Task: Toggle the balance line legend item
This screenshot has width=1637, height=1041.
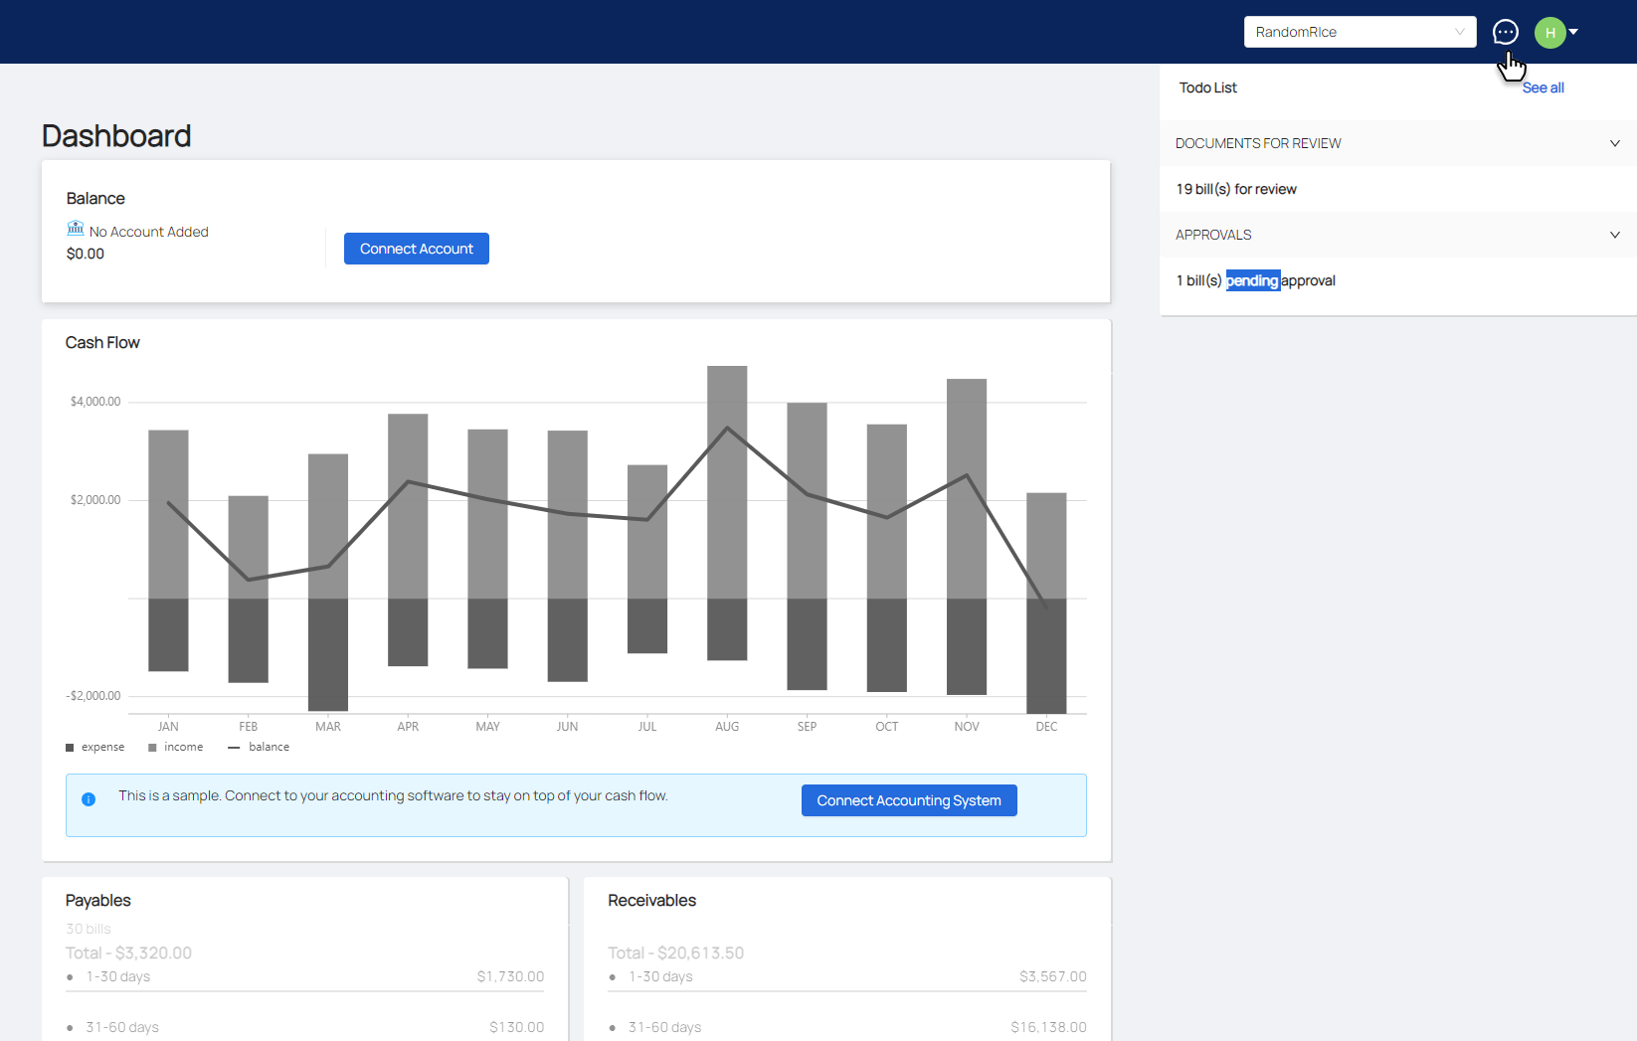Action: pos(259,747)
